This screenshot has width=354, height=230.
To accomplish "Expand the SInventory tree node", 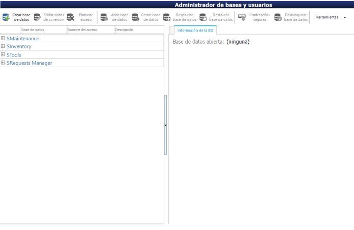I will 3,46.
